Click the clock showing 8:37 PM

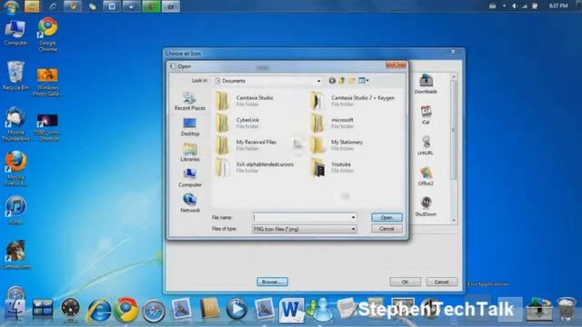(558, 6)
